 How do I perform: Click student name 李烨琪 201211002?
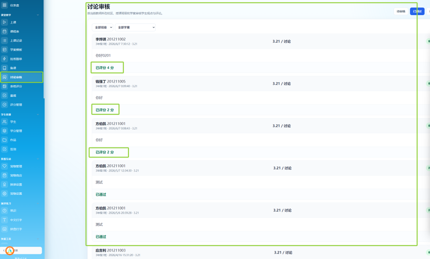(x=110, y=39)
